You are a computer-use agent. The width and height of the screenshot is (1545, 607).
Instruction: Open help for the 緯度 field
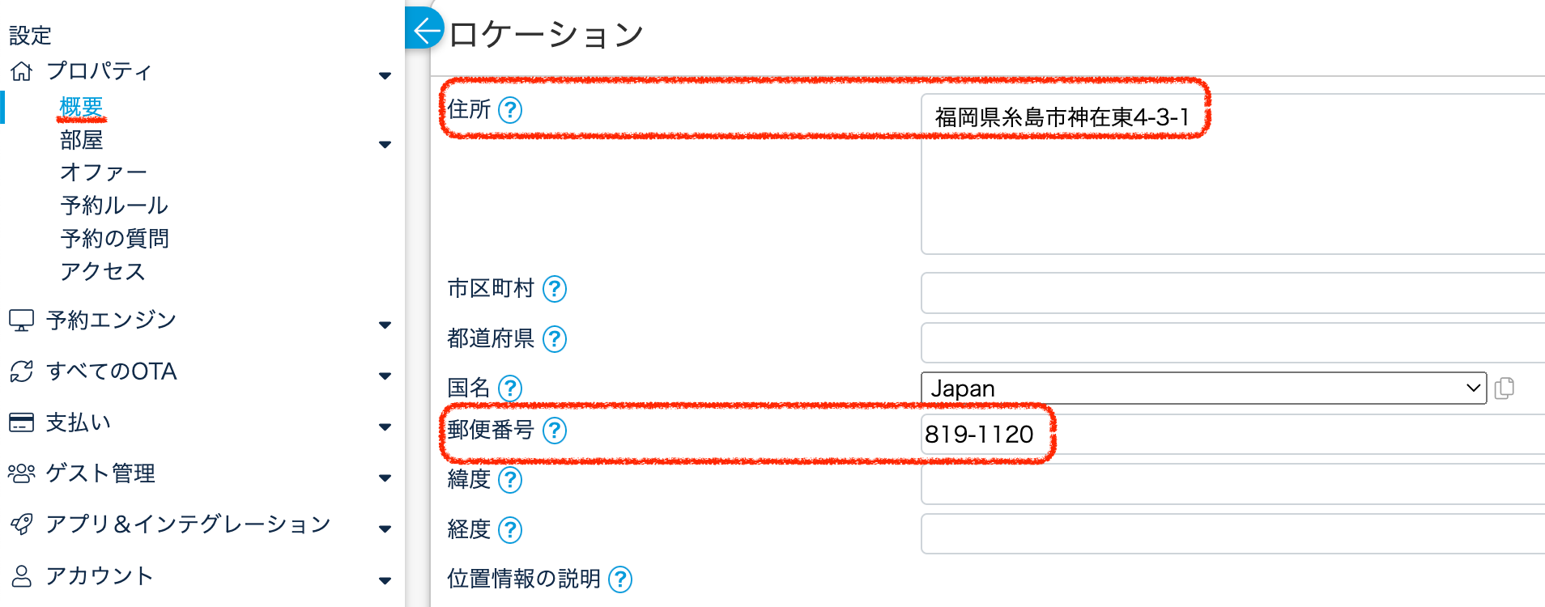tap(509, 481)
